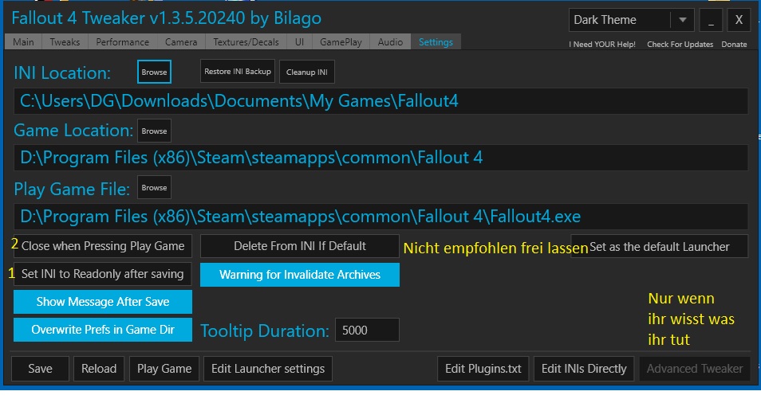Image resolution: width=761 pixels, height=403 pixels.
Task: Click the Game Location label
Action: [x=73, y=131]
